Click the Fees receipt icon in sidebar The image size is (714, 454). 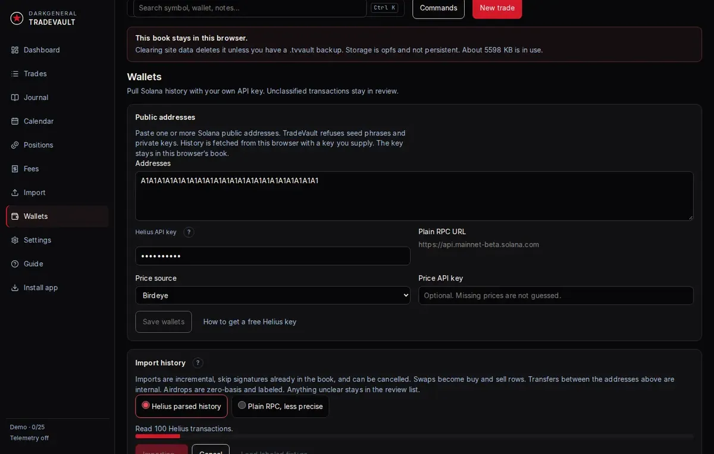pyautogui.click(x=15, y=169)
